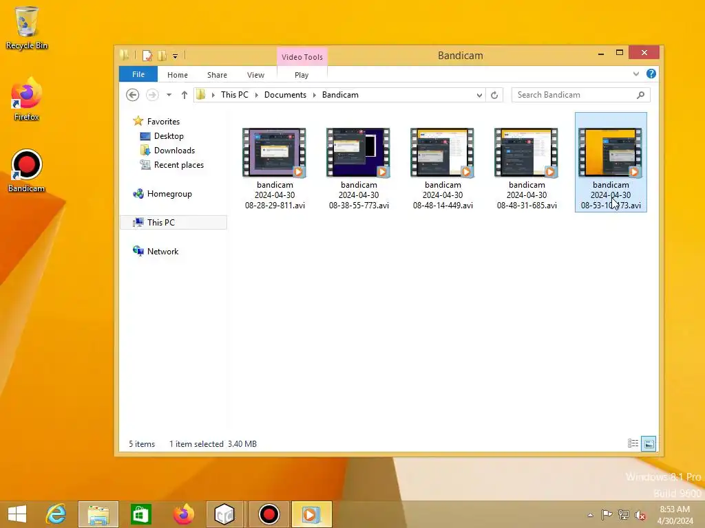Open the Recycle Bin desktop icon
The height and width of the screenshot is (528, 705).
[x=27, y=27]
